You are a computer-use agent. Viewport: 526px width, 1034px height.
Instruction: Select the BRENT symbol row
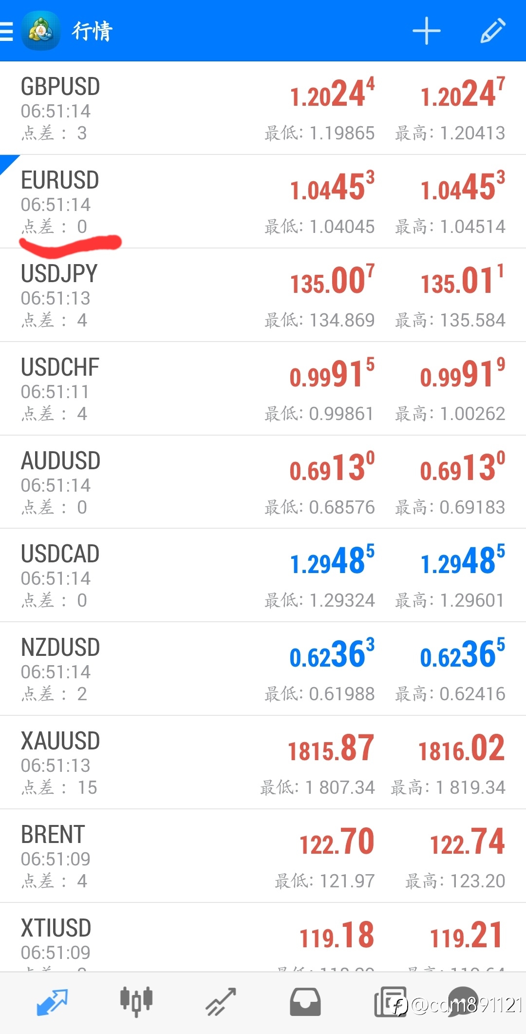click(263, 856)
